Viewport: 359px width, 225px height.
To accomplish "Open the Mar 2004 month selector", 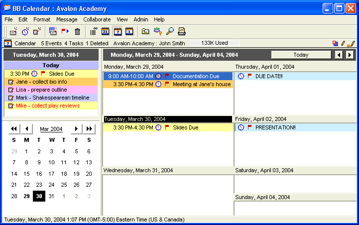I will [51, 129].
